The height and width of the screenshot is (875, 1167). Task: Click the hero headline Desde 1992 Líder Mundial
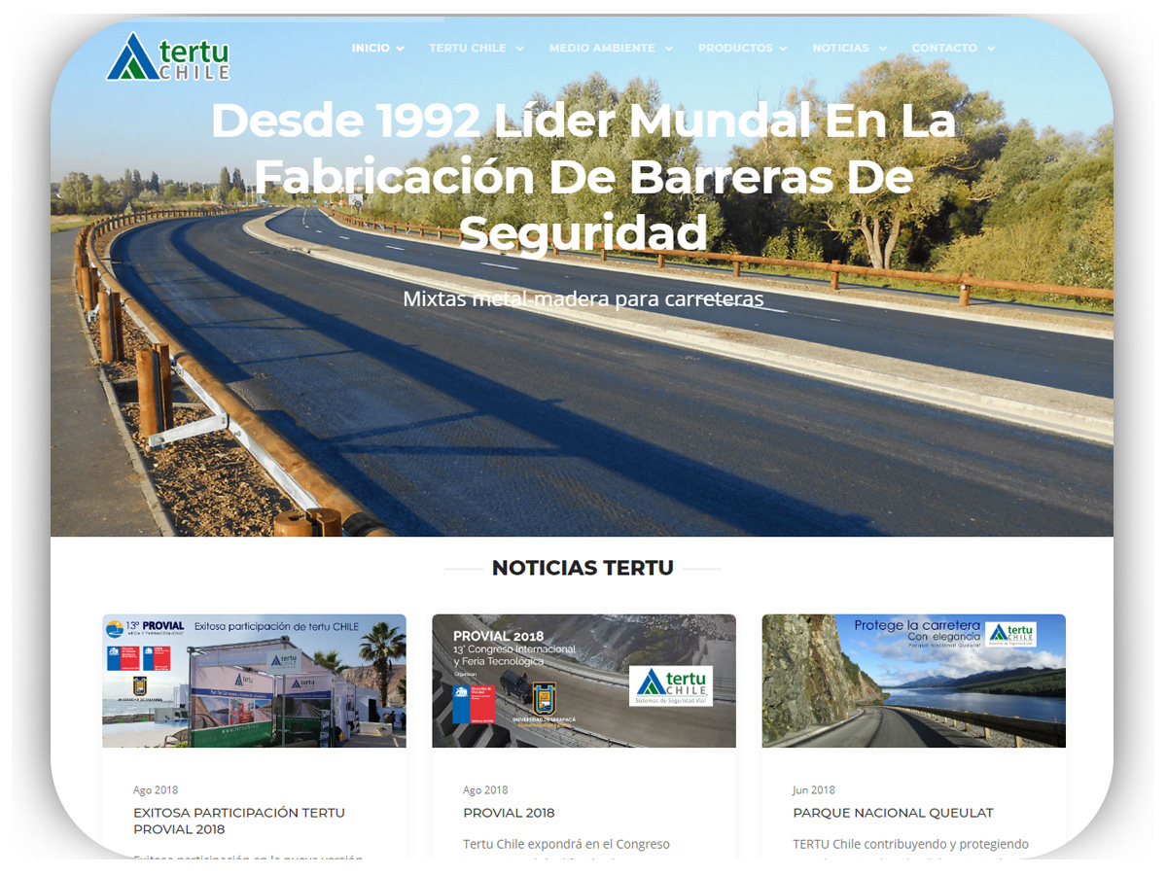click(x=583, y=177)
